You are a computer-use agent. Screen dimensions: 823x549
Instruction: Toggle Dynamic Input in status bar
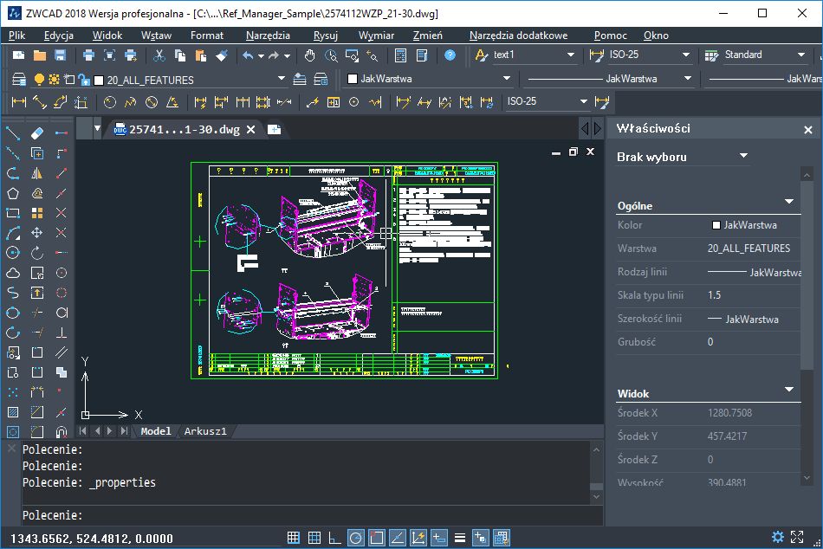(439, 538)
